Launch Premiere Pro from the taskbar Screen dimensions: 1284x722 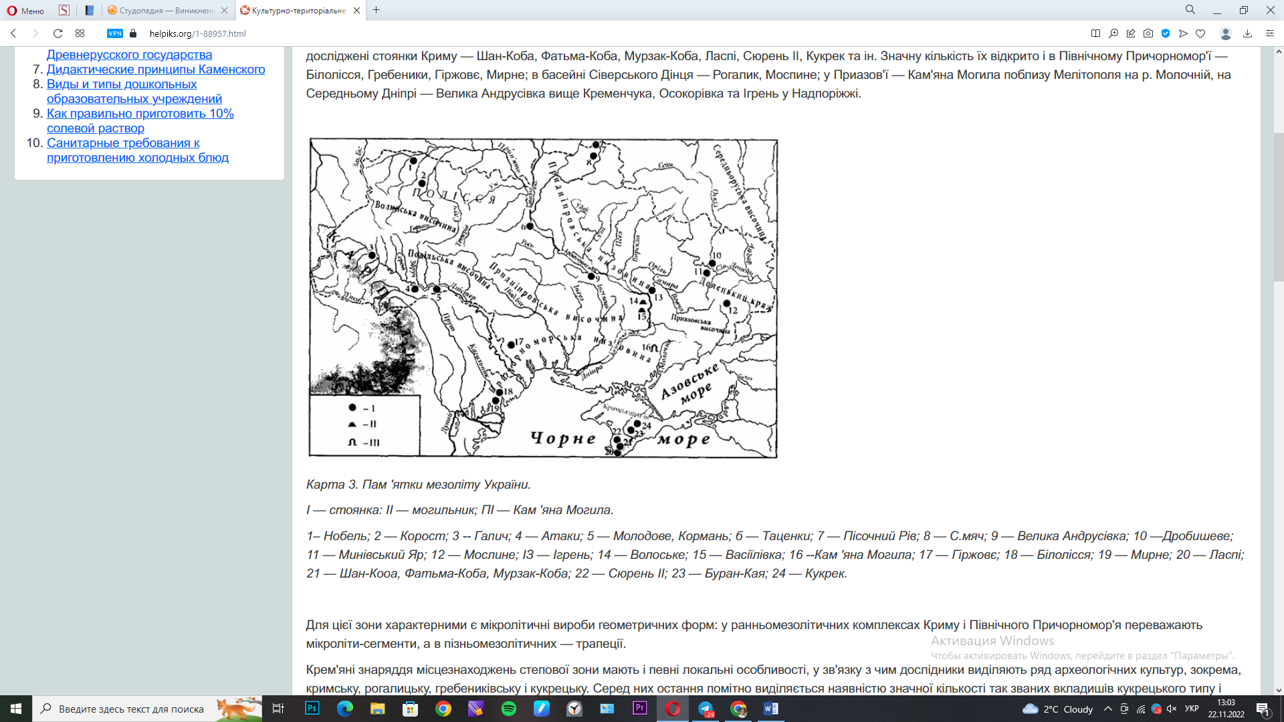click(640, 709)
